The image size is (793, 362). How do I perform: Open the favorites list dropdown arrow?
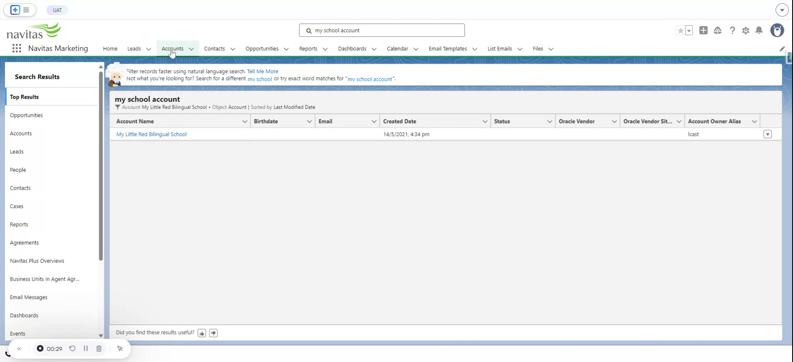(689, 31)
